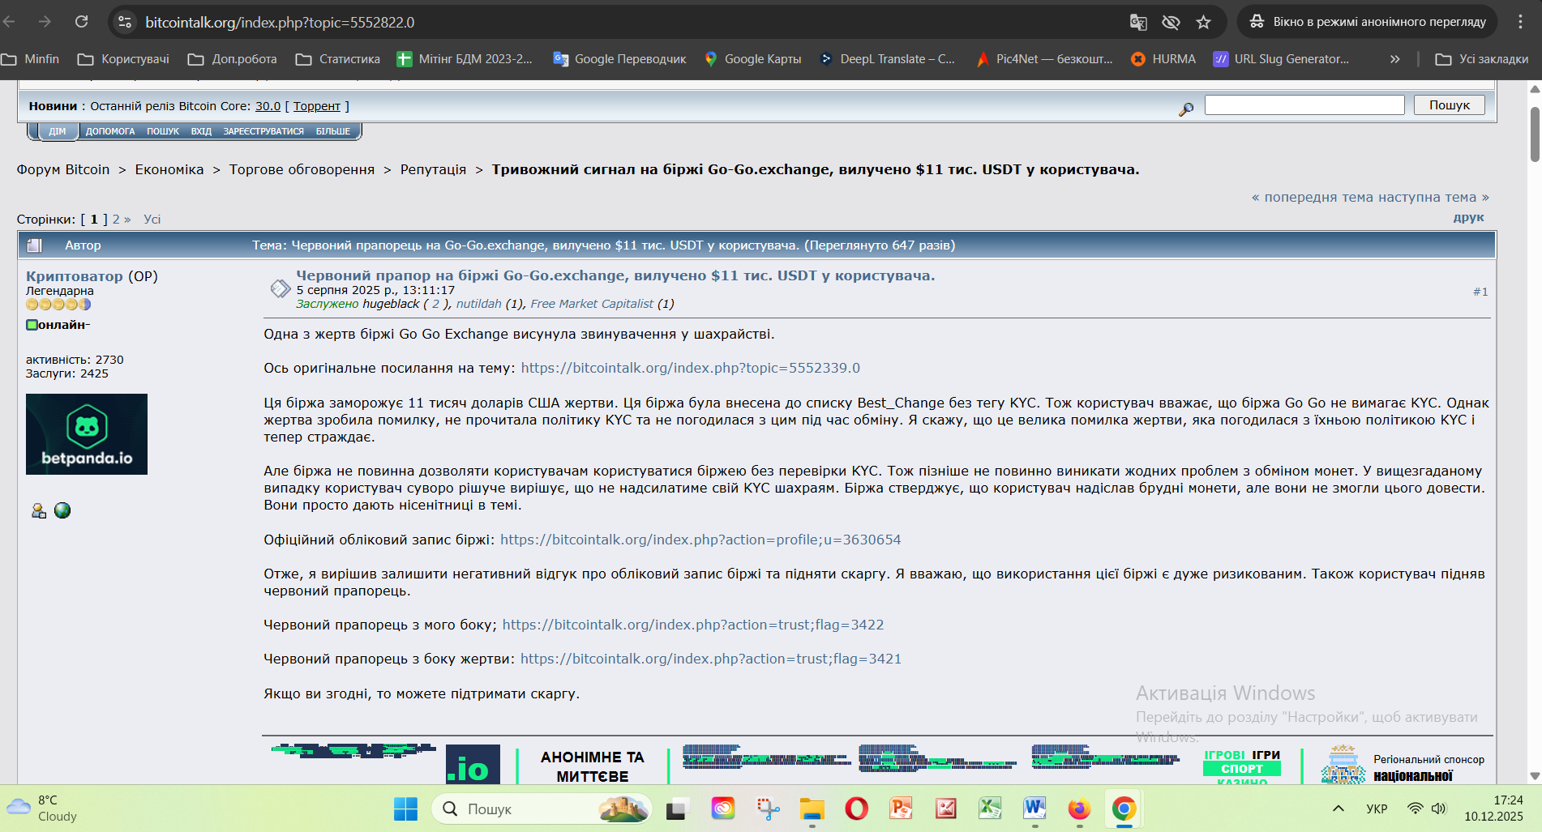Open the Google Карты bookmark
This screenshot has height=832, width=1542.
pyautogui.click(x=752, y=59)
